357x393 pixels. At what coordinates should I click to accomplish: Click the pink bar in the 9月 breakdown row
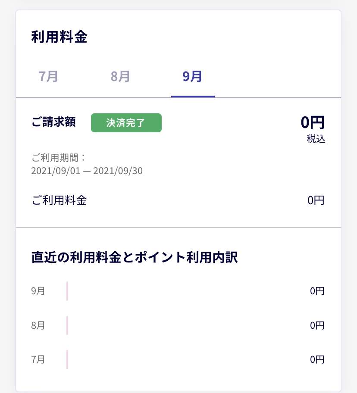pyautogui.click(x=67, y=291)
